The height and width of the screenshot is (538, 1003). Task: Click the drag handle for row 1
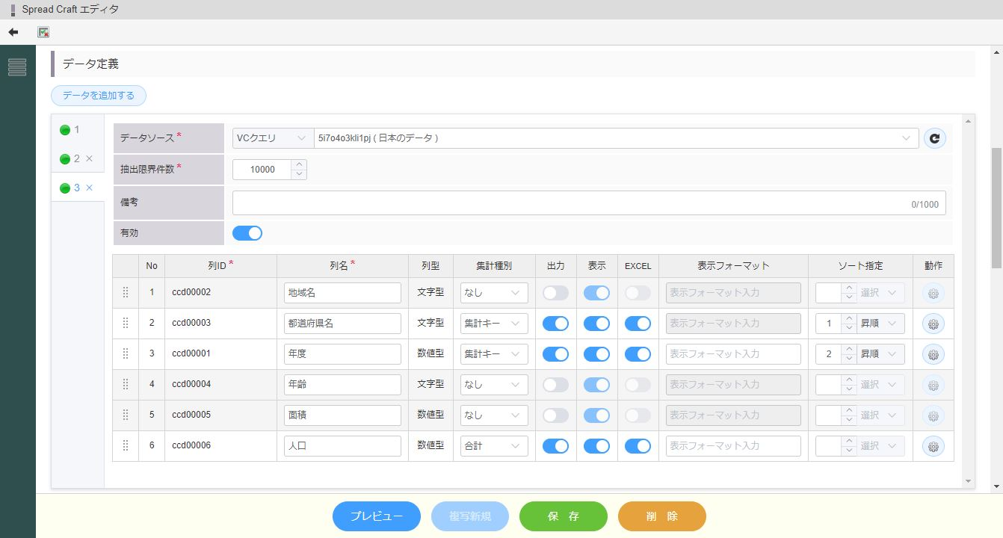(126, 293)
